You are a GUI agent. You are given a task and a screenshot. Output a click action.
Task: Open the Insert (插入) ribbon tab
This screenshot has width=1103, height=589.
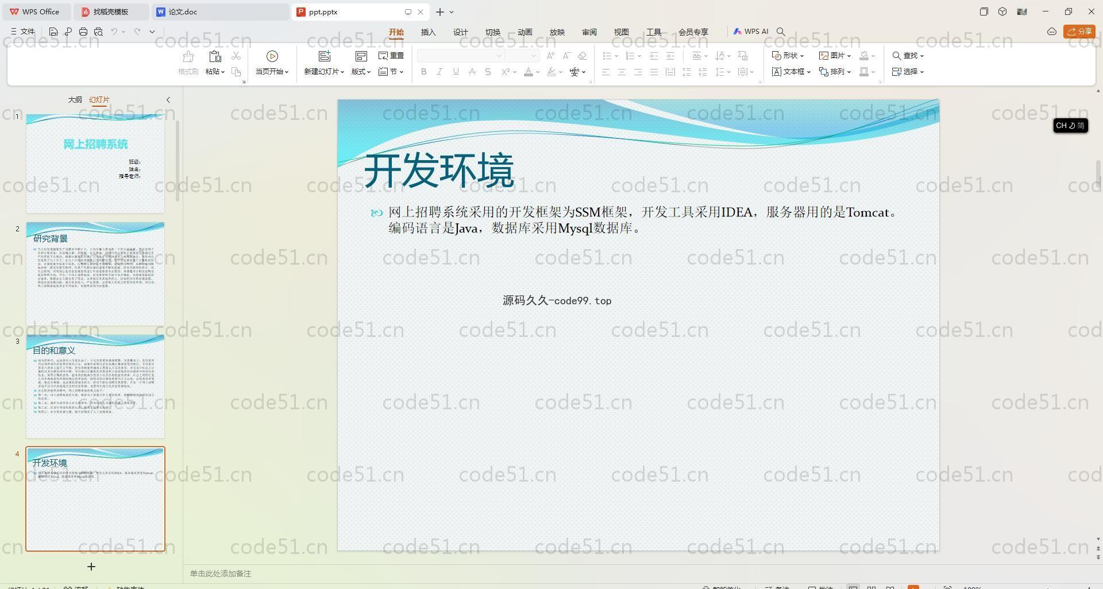429,32
